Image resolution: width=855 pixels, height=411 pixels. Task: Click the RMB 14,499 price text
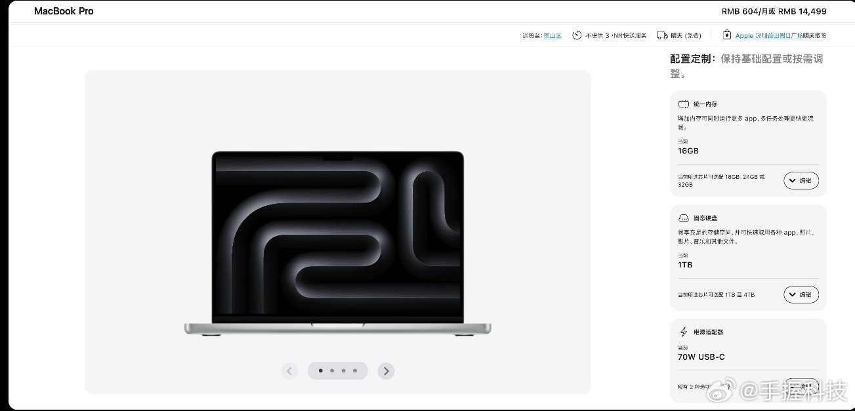coord(803,11)
